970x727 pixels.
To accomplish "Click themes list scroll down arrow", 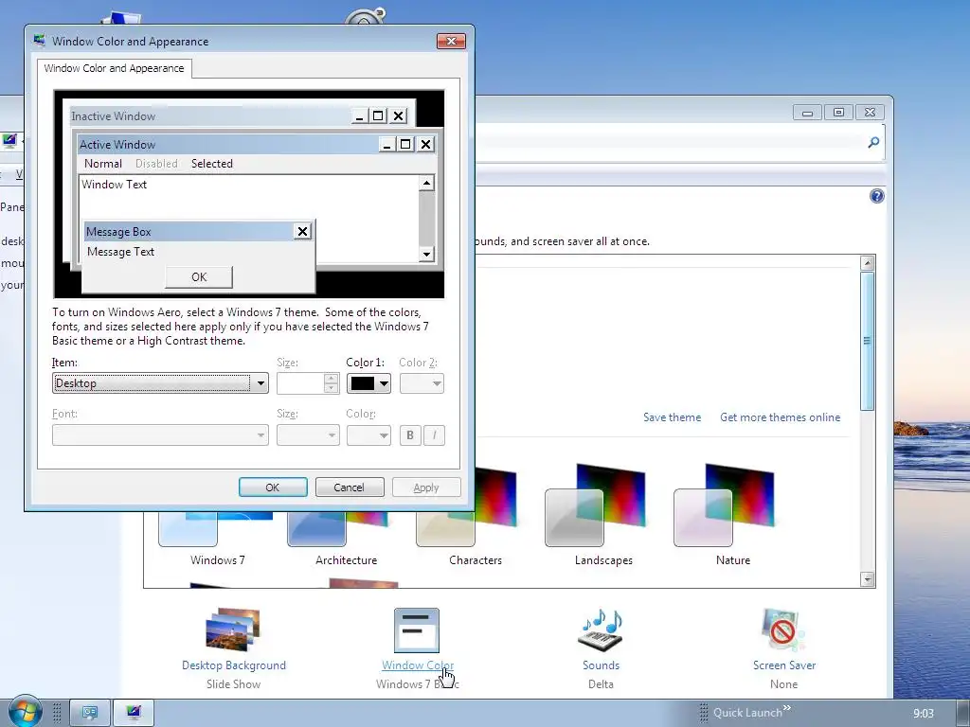I will coord(868,579).
